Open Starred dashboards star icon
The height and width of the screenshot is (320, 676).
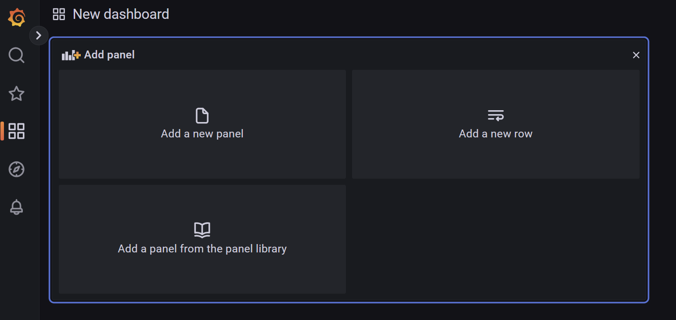tap(17, 93)
